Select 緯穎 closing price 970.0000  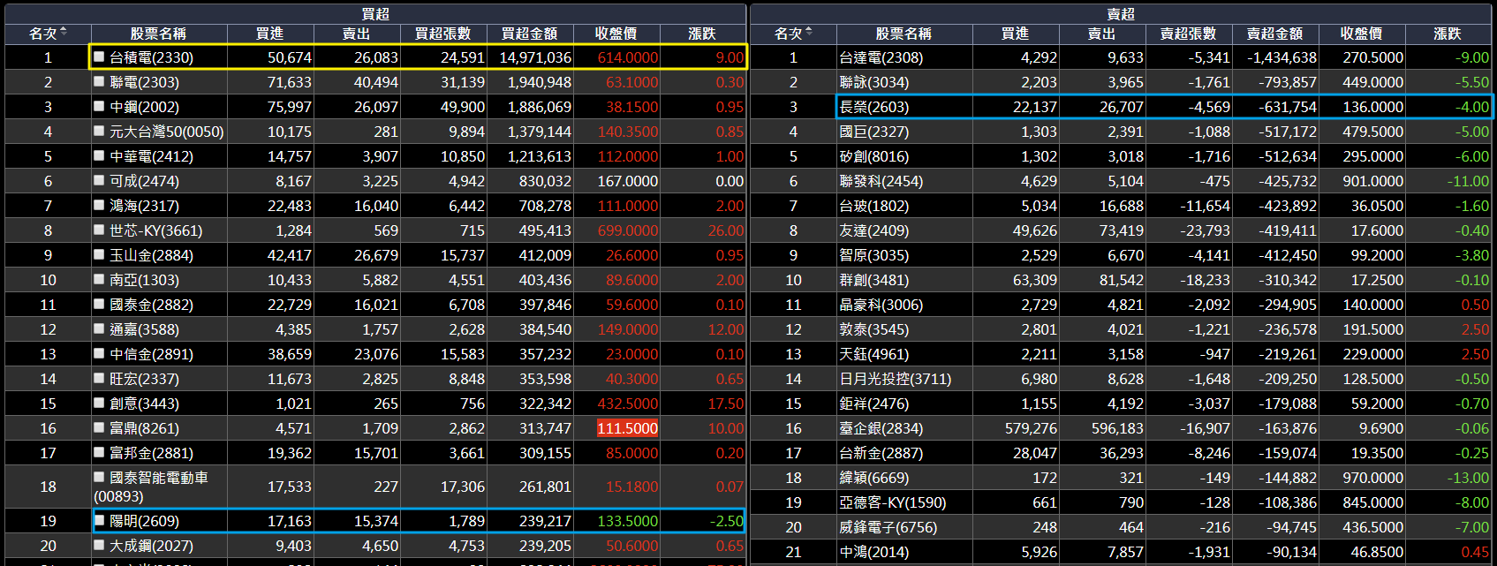pos(1373,478)
